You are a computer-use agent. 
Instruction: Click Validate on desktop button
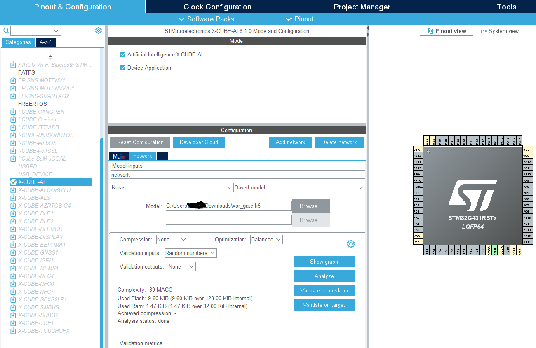pos(324,290)
